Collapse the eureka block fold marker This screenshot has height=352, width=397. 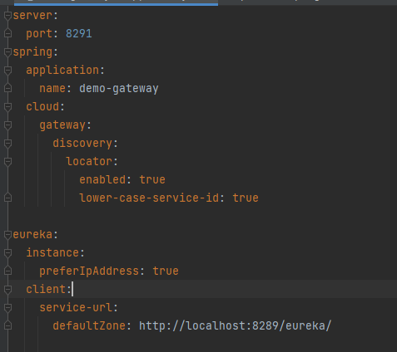coord(7,235)
